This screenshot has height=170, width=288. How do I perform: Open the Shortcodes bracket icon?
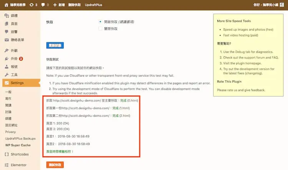pyautogui.click(x=7, y=154)
